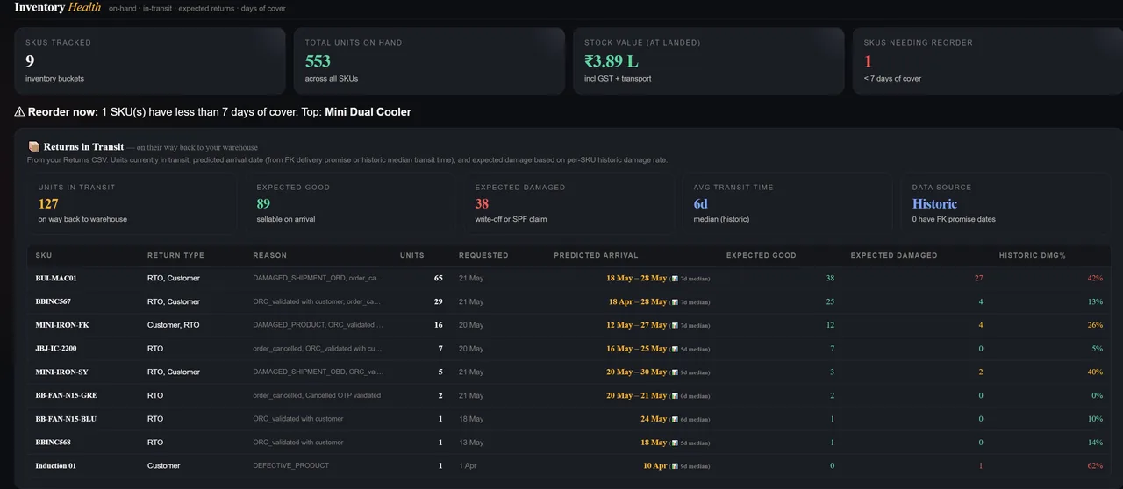Viewport: 1123px width, 489px height.
Task: Sort table by the SKU column header
Action: 44,255
